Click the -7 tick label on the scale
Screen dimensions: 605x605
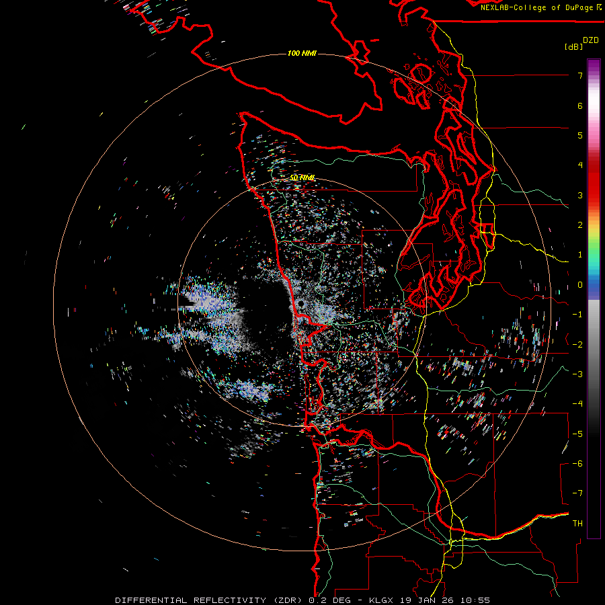[x=577, y=493]
